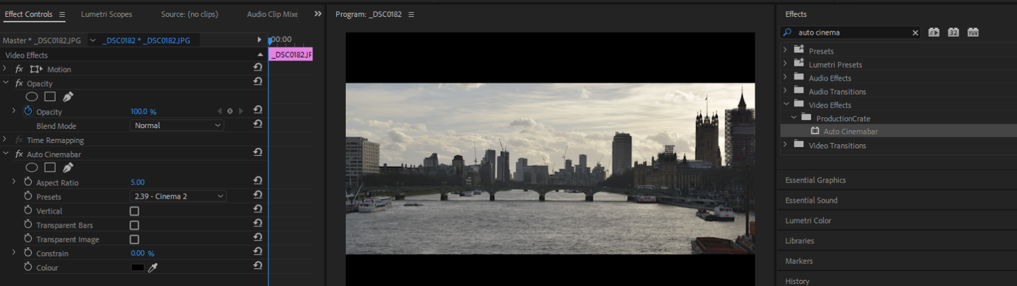1017x286 pixels.
Task: Filter by Accelerated Effects icon
Action: pyautogui.click(x=934, y=32)
